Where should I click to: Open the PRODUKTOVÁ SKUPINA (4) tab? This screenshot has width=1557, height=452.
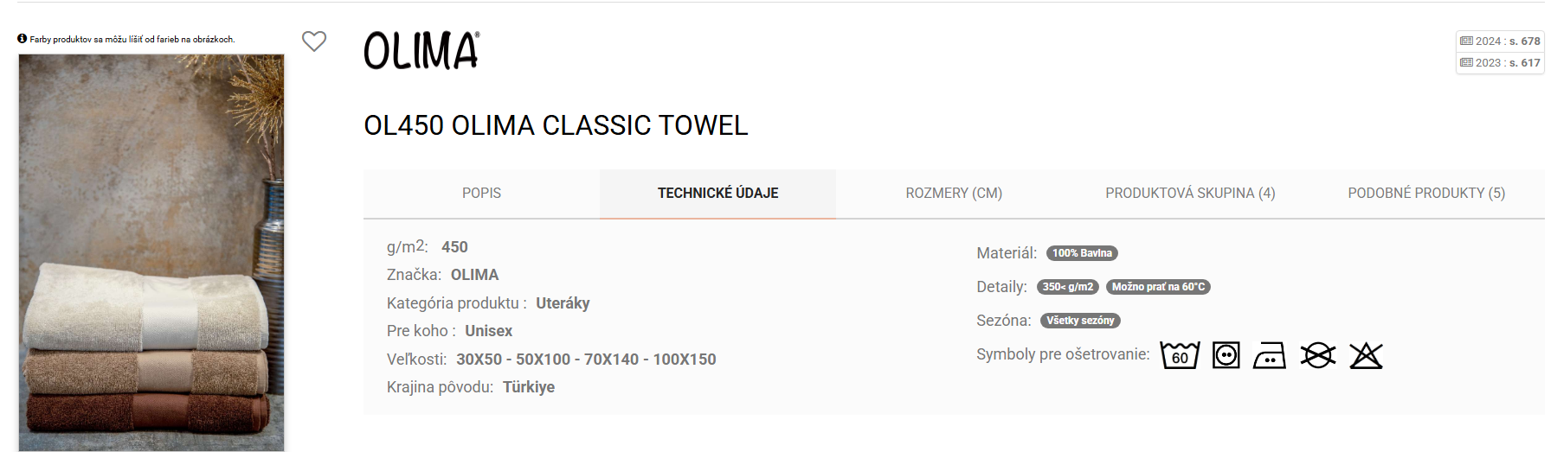(x=1190, y=194)
